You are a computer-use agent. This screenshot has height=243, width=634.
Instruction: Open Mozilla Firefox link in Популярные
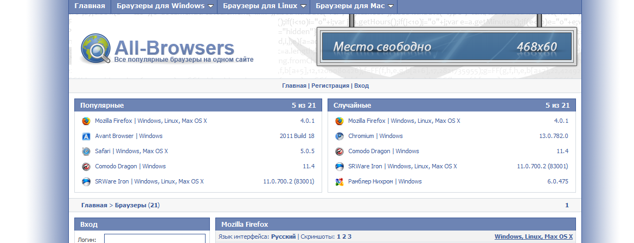pyautogui.click(x=151, y=121)
